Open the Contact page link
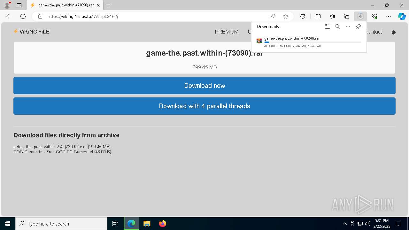Screen dimensions: 409x230 coord(374,32)
